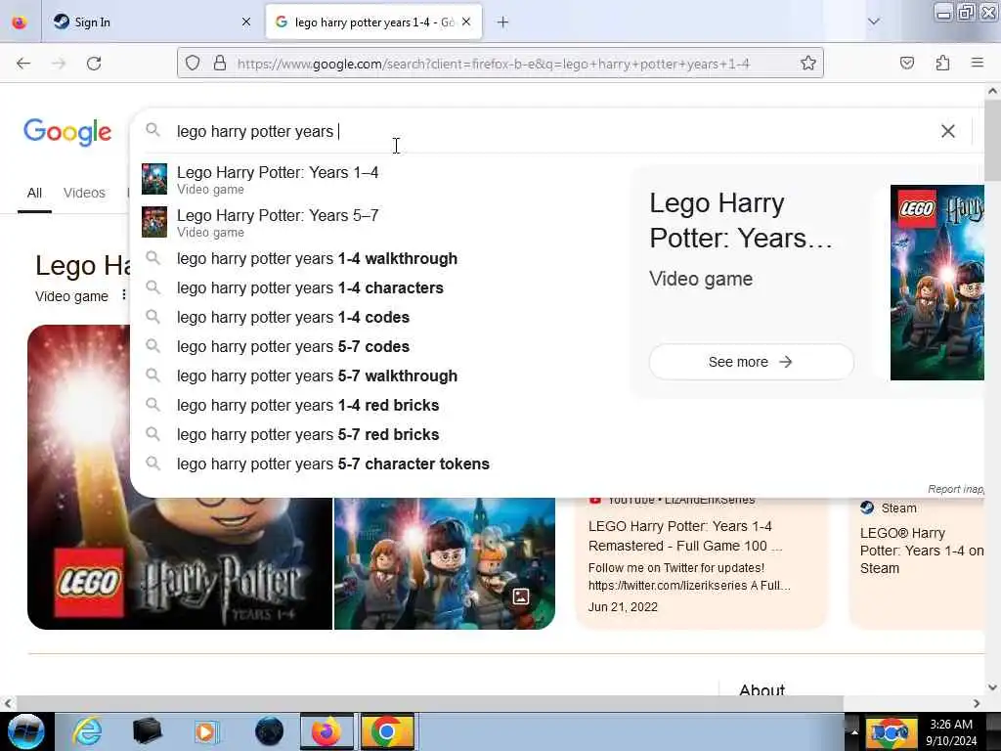The width and height of the screenshot is (1001, 751).
Task: Click the Steam icon on the Steam card
Action: click(x=866, y=508)
